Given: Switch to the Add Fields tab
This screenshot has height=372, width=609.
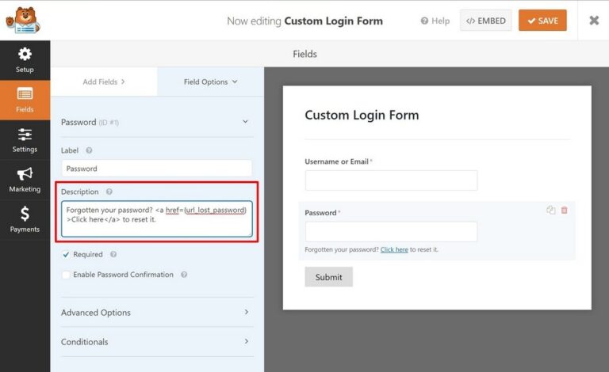Looking at the screenshot, I should (104, 82).
